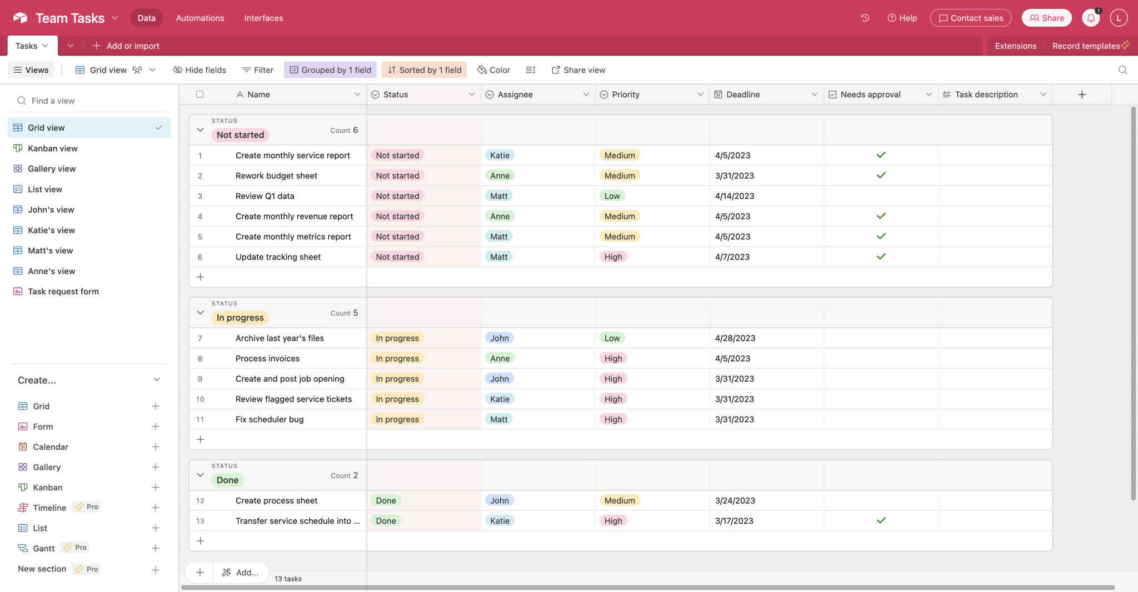Click the row height icon in the toolbar
This screenshot has height=592, width=1138.
coord(530,70)
